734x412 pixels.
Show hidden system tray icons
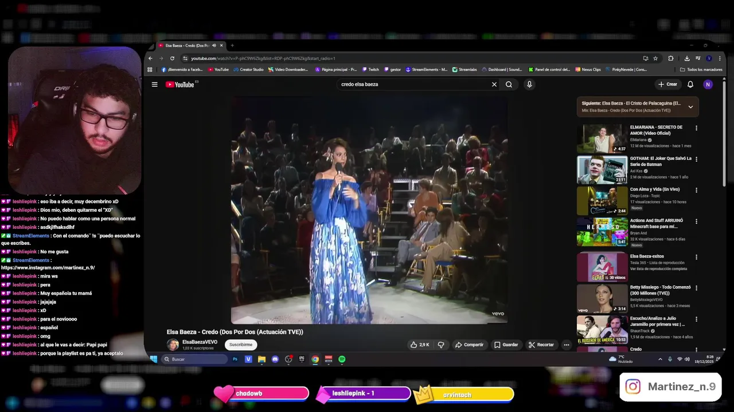[x=660, y=359]
